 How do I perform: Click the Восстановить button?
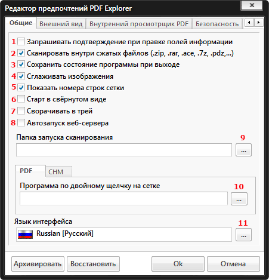(x=93, y=264)
